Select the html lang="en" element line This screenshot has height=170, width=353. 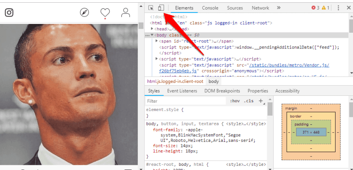tap(211, 23)
